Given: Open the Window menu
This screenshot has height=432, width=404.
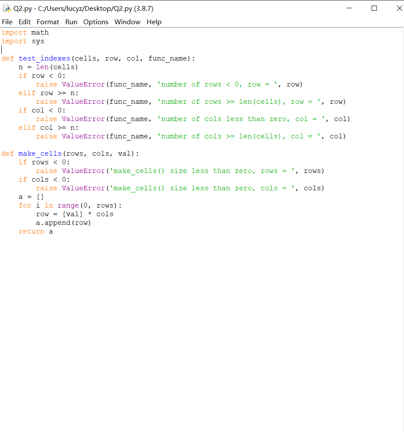Looking at the screenshot, I should point(127,22).
